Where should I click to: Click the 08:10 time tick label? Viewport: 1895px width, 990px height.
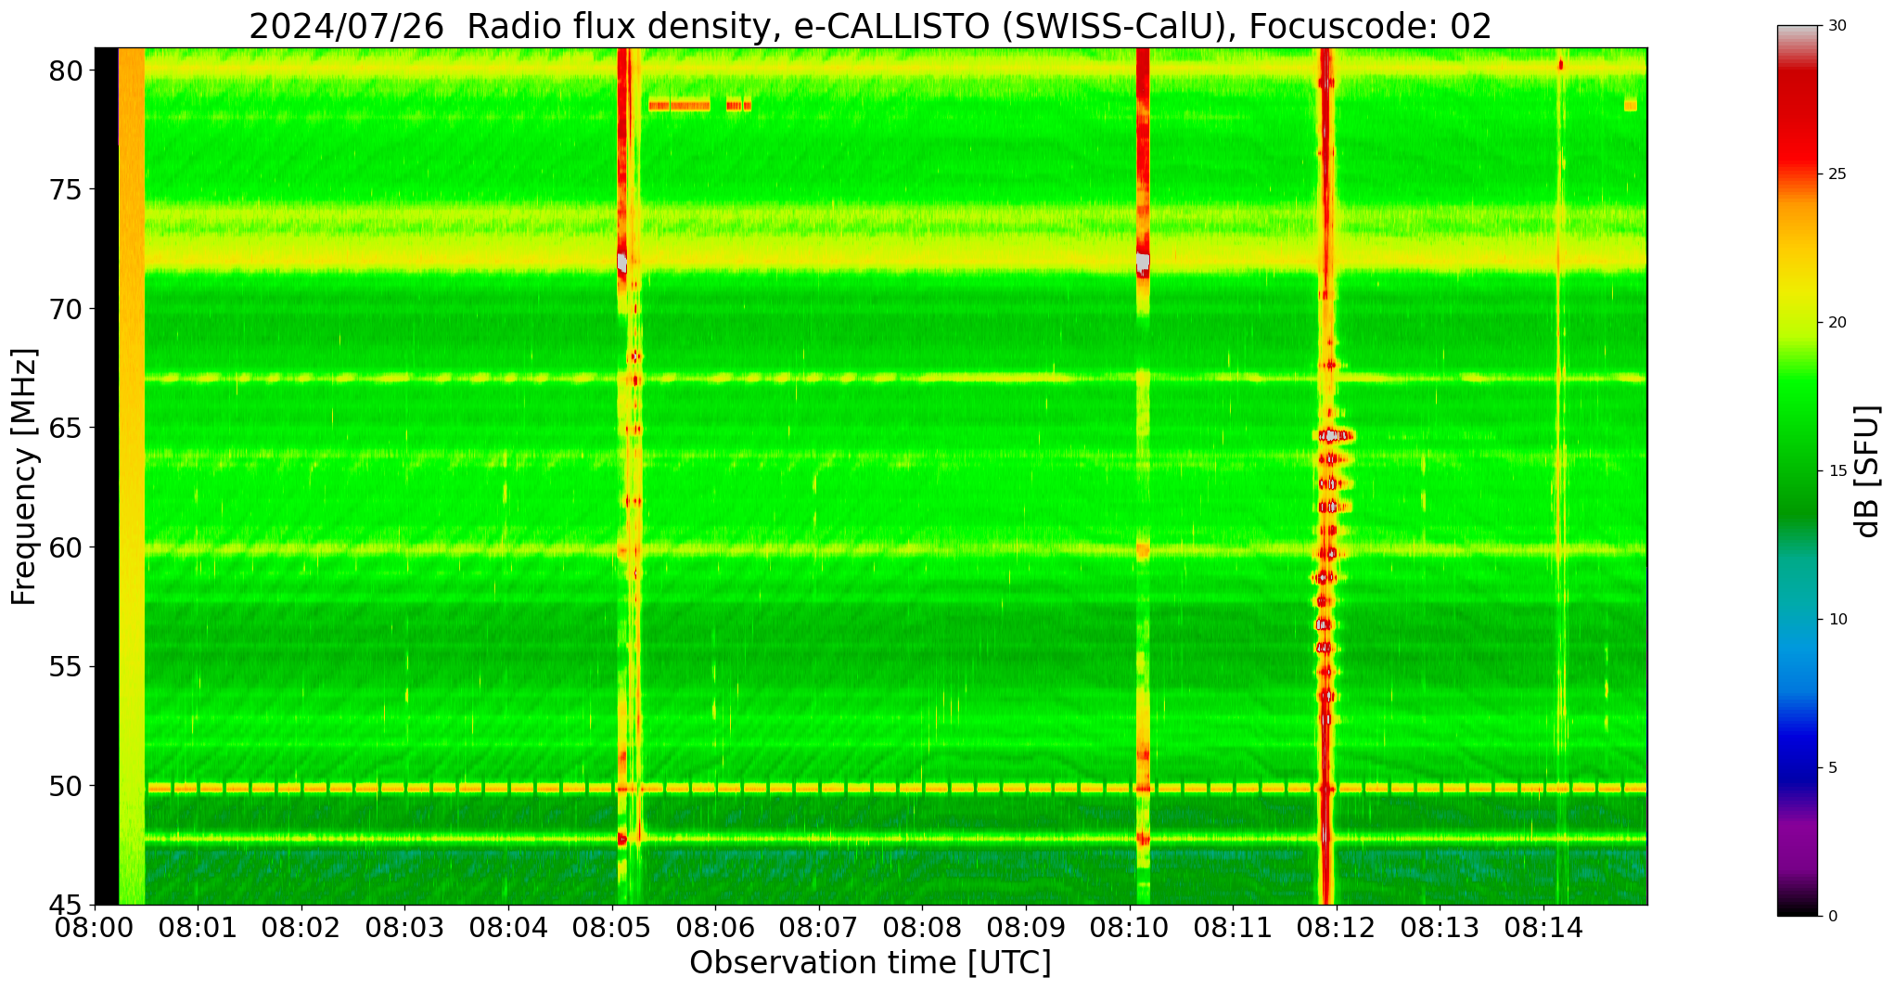tap(1130, 928)
